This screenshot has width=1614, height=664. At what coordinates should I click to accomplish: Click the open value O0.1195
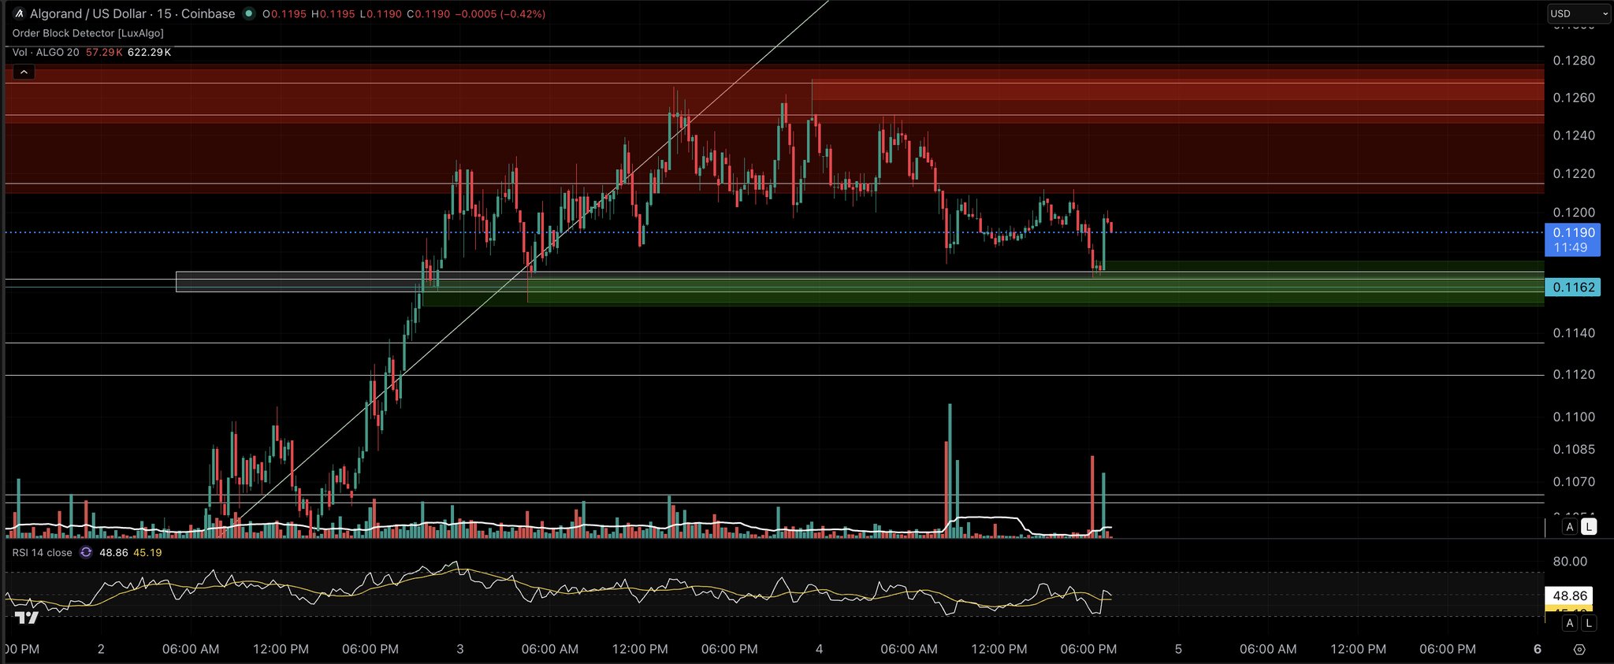point(284,14)
